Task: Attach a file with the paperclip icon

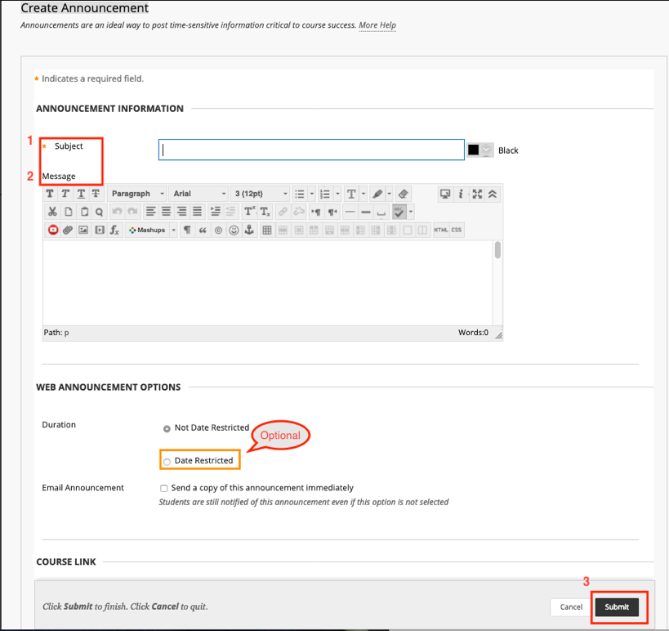Action: (68, 230)
